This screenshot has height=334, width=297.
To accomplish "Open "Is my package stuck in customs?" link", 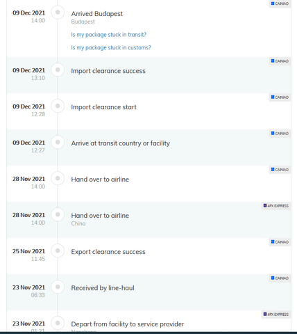I will click(x=111, y=47).
